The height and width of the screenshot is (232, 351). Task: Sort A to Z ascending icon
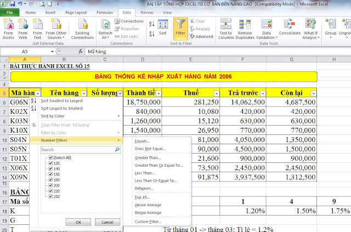[151, 24]
